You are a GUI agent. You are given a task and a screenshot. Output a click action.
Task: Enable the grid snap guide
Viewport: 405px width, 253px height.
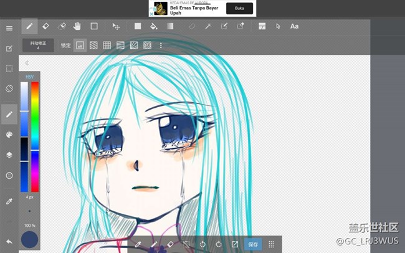pos(107,45)
